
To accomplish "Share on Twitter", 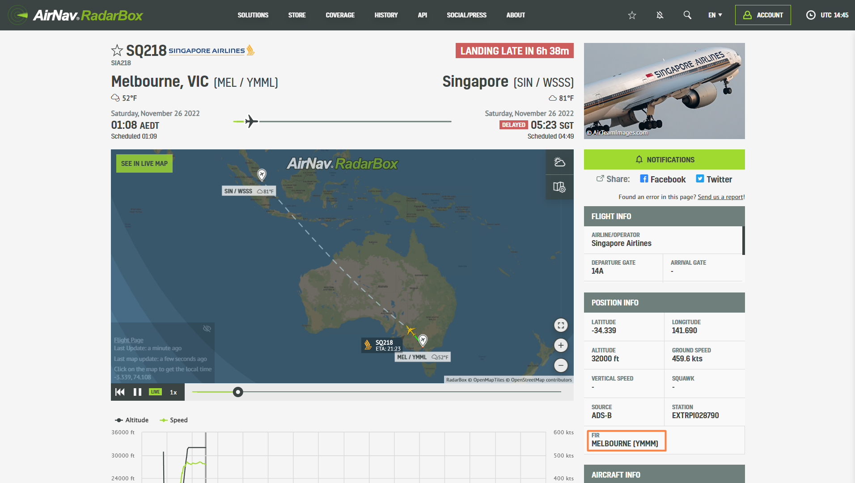I will pos(714,179).
